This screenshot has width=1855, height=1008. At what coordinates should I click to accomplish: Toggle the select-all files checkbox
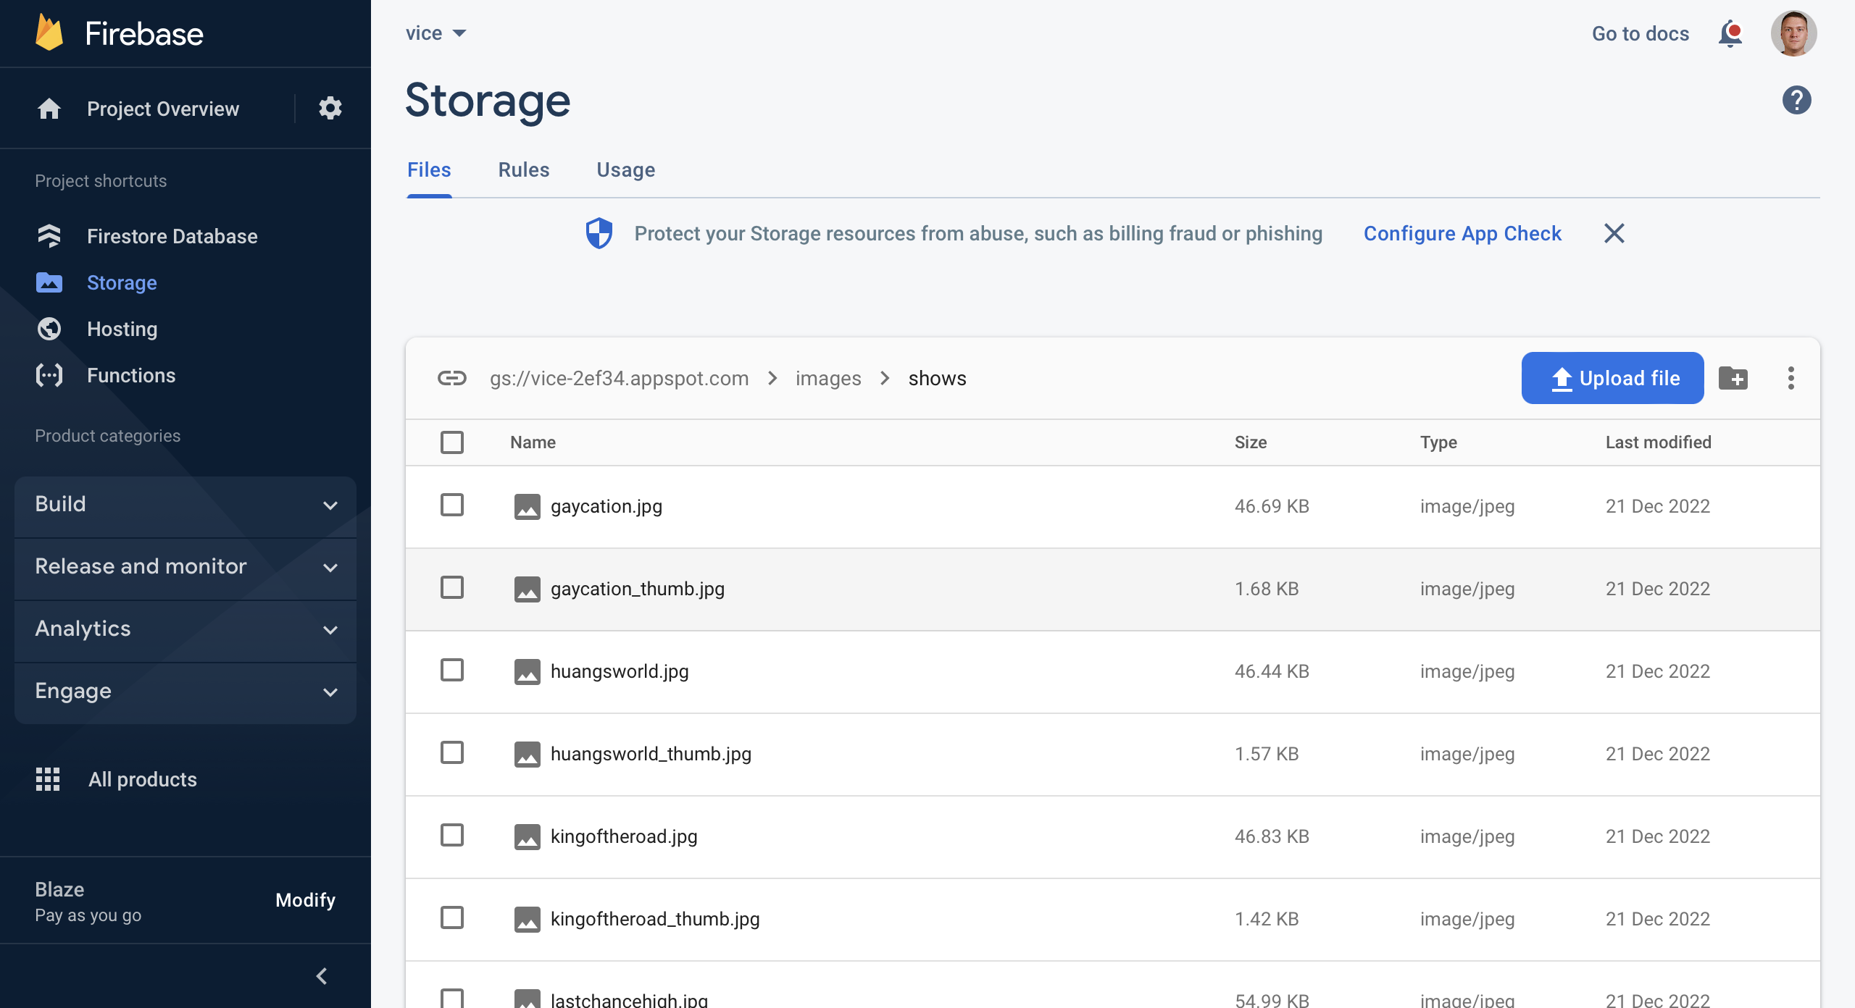coord(452,442)
